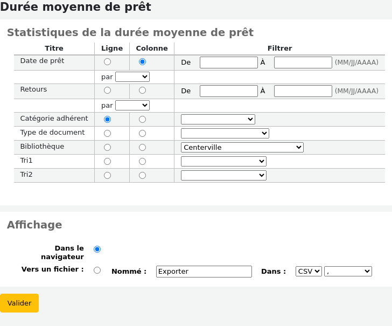Click Retours 'À' date field
Screen dimensions: 392x326
303,91
